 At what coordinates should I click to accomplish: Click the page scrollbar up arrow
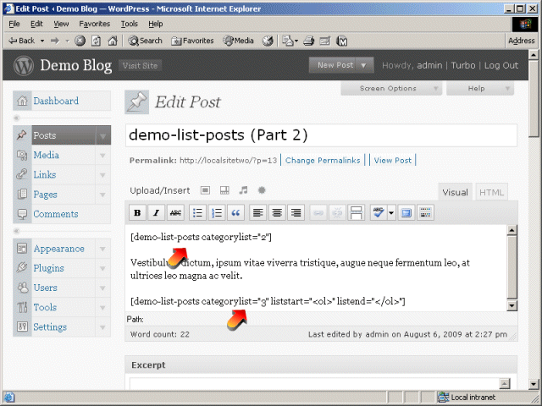tap(534, 55)
